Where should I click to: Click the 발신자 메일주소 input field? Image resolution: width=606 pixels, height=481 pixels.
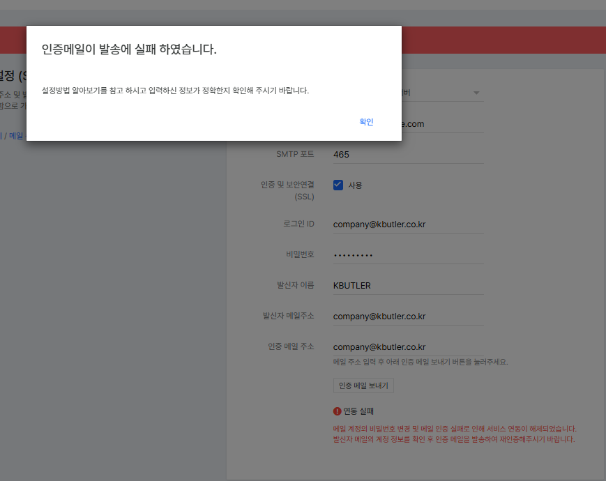[x=408, y=316]
